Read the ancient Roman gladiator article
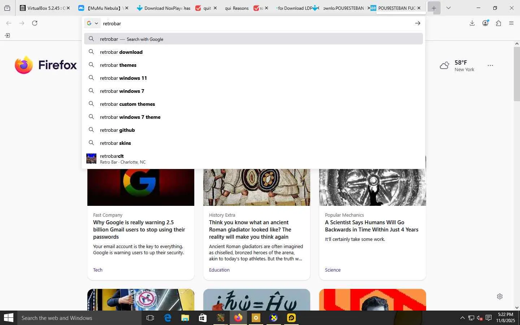520x325 pixels. pyautogui.click(x=250, y=230)
